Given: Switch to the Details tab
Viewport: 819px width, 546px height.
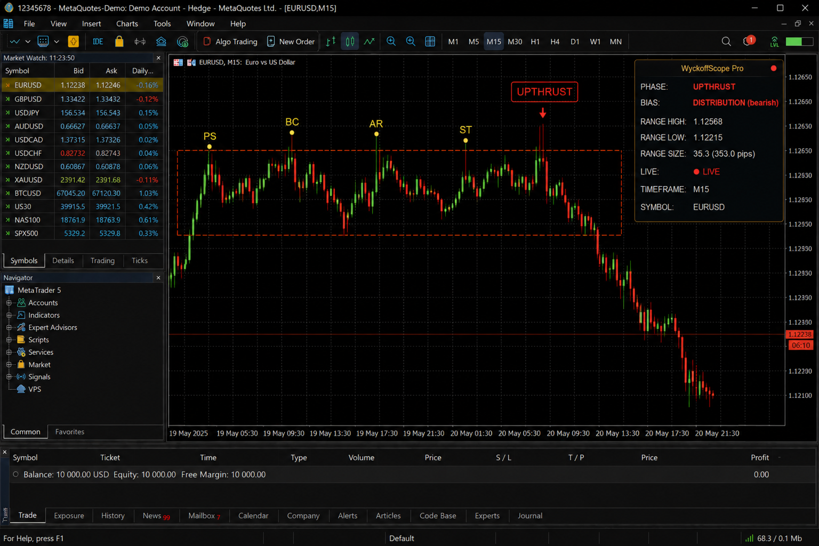Looking at the screenshot, I should [63, 261].
